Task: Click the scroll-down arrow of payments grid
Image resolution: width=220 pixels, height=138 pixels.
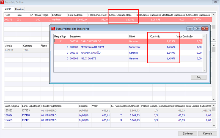Action: 214,126
